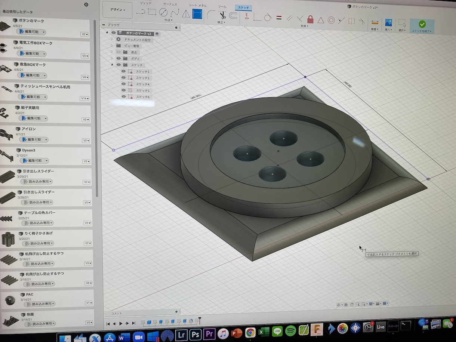Screen dimensions: 456x342
Task: Select the Mirror triangle tool
Action: 186,14
